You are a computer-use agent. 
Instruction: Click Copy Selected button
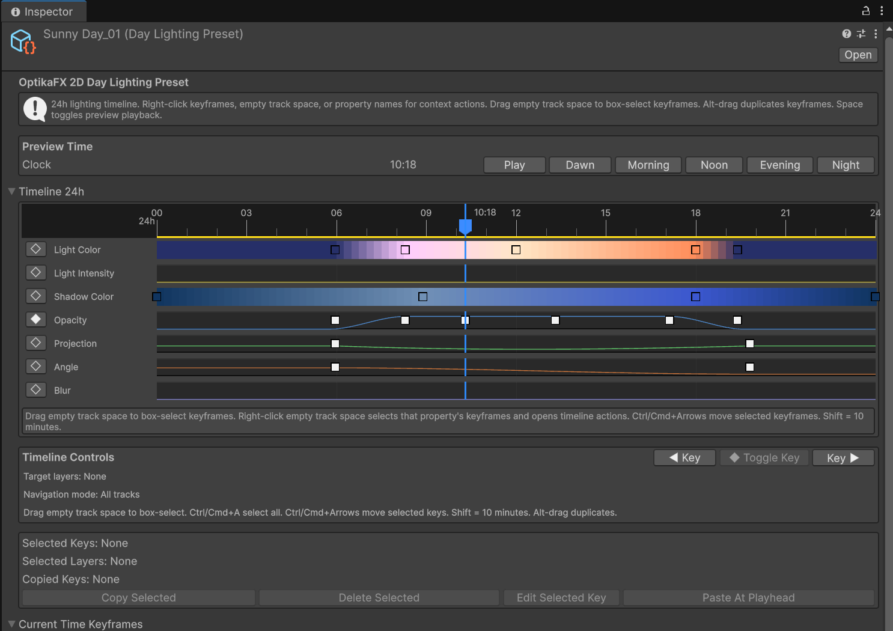[139, 598]
